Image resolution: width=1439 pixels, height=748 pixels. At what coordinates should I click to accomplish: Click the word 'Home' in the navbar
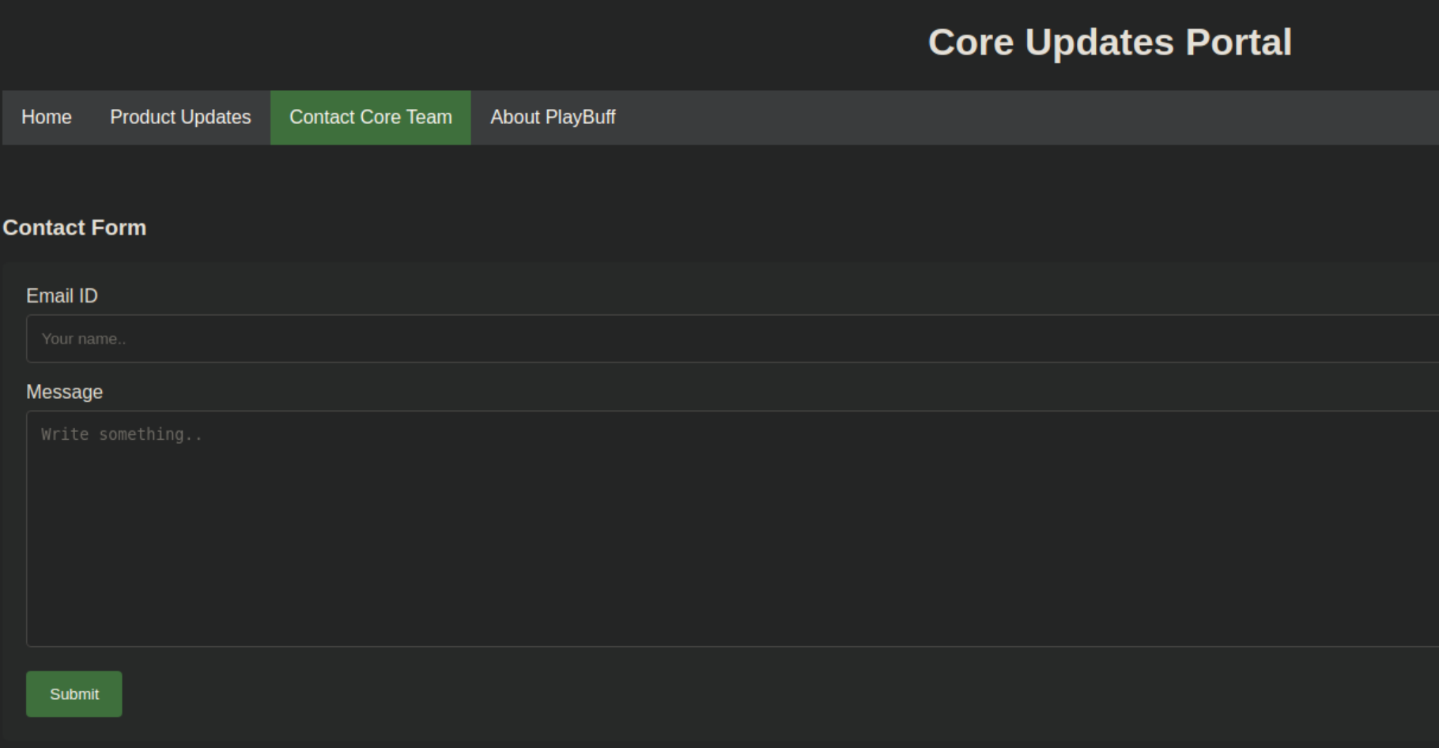(47, 118)
